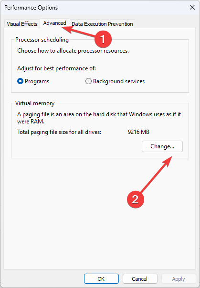Click the Virtual memory group label
The height and width of the screenshot is (288, 200).
(x=35, y=103)
